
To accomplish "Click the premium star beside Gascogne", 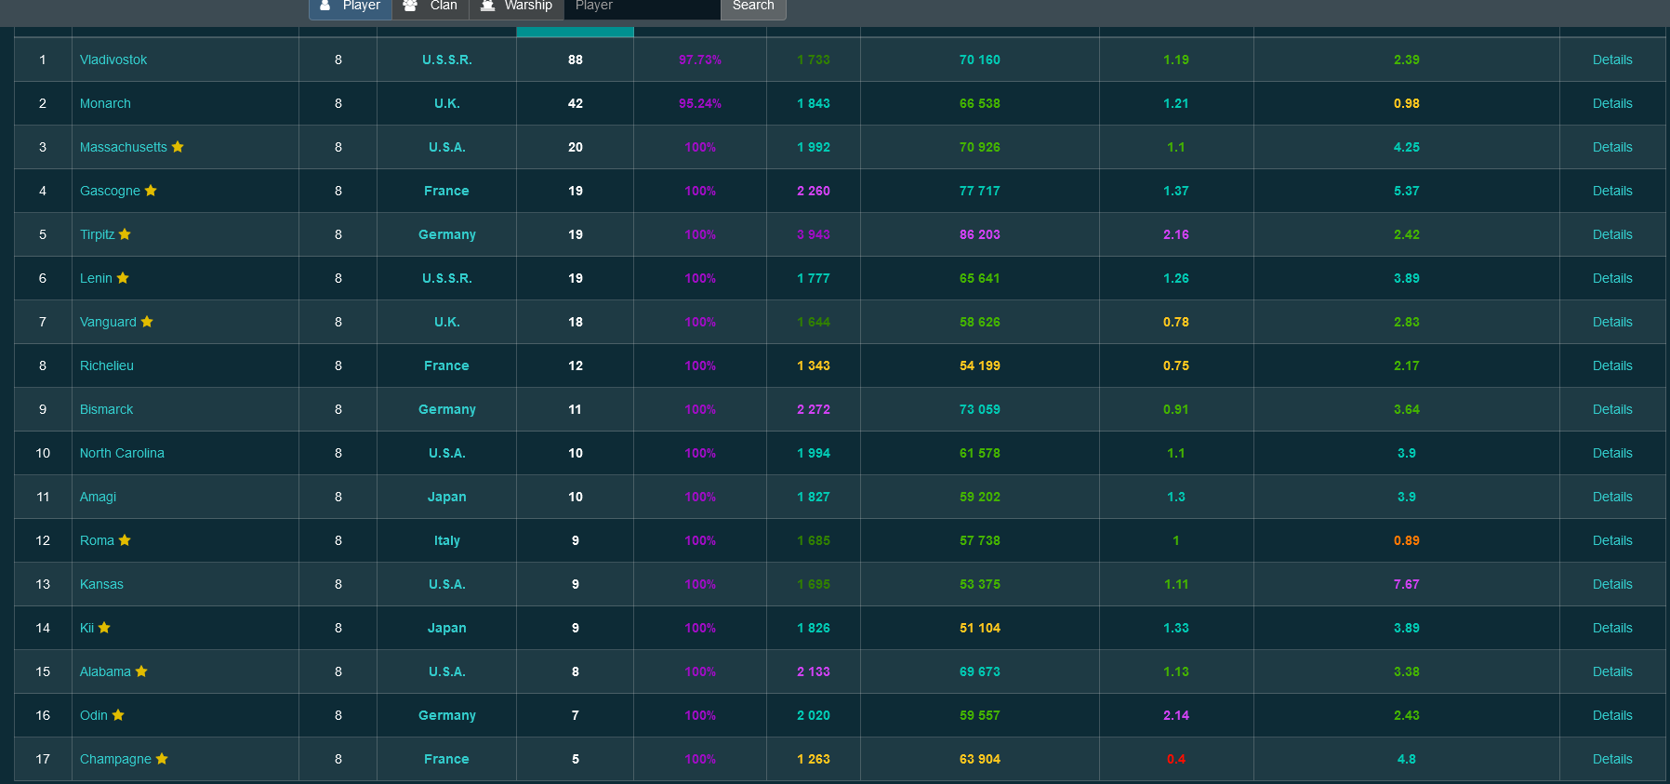I will (151, 191).
